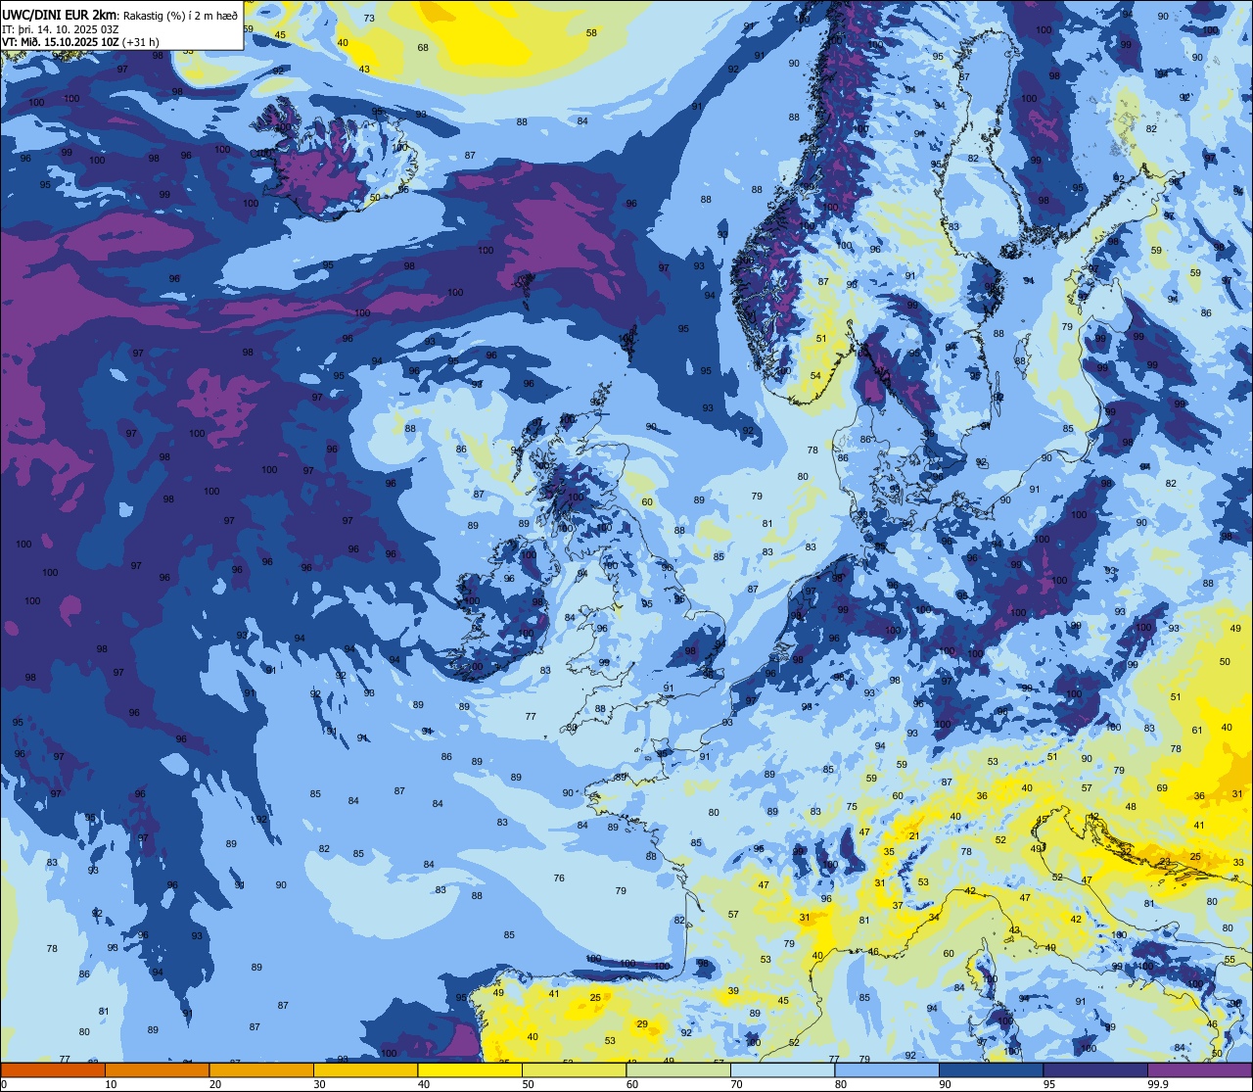Pick the purple legend swatch above 99.9

(x=1200, y=1069)
